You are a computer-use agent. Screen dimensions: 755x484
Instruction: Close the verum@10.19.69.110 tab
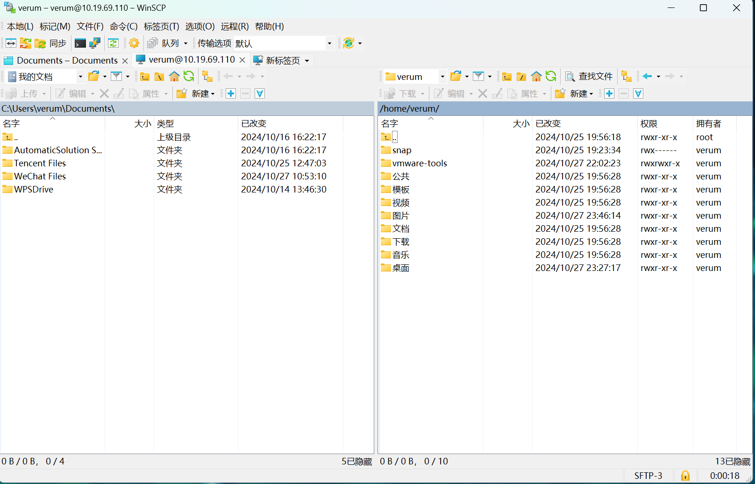tap(242, 60)
